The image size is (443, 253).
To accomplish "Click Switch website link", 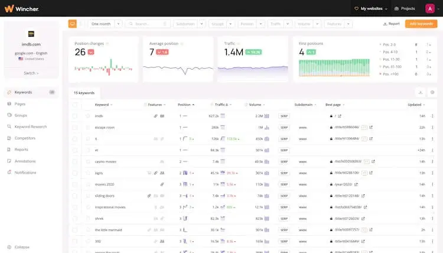I will point(31,73).
